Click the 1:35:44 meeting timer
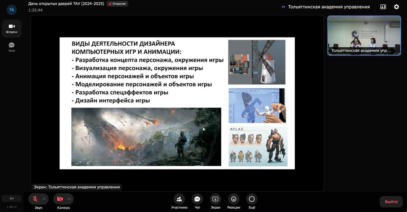Screen dimensions: 407x212 tap(35, 10)
